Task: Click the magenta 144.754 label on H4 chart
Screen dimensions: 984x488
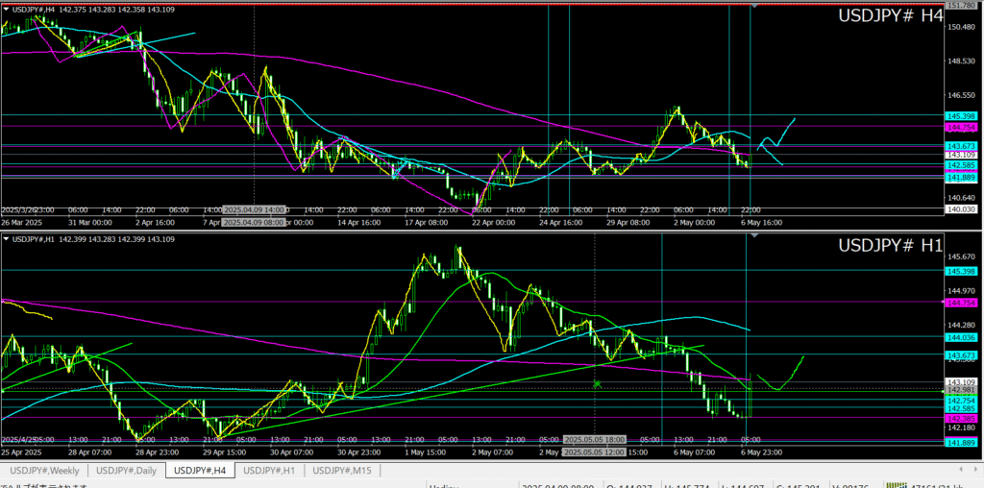Action: pos(961,128)
